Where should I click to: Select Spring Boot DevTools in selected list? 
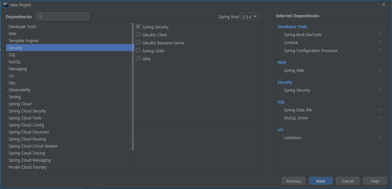302,35
